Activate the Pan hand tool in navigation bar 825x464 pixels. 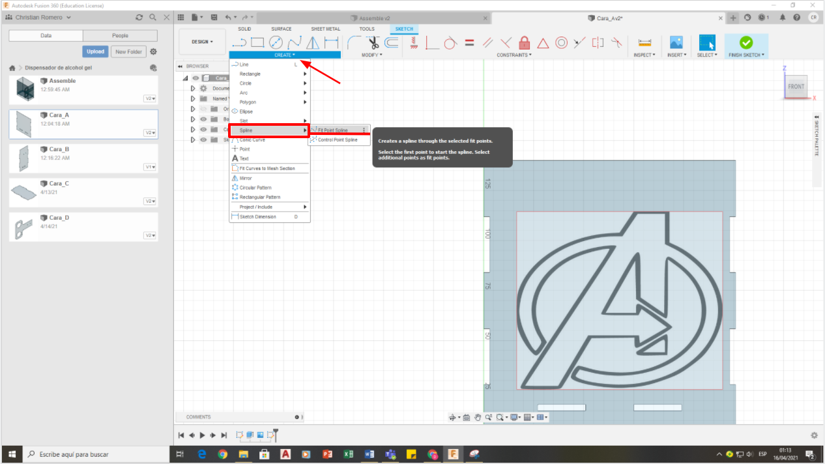(478, 417)
